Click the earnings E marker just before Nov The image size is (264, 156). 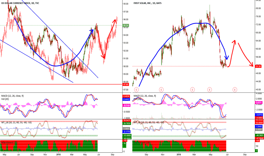click(x=161, y=90)
